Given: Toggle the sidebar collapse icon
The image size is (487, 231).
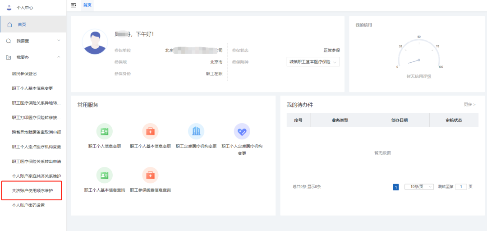Looking at the screenshot, I should tap(74, 5).
